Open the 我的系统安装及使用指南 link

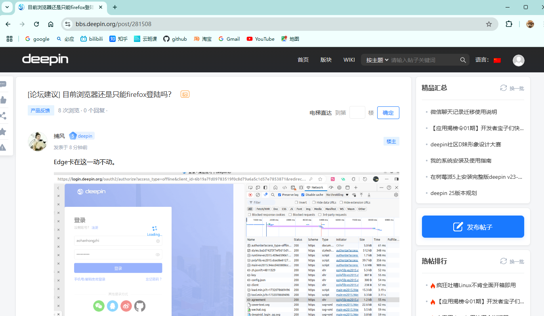pyautogui.click(x=461, y=161)
